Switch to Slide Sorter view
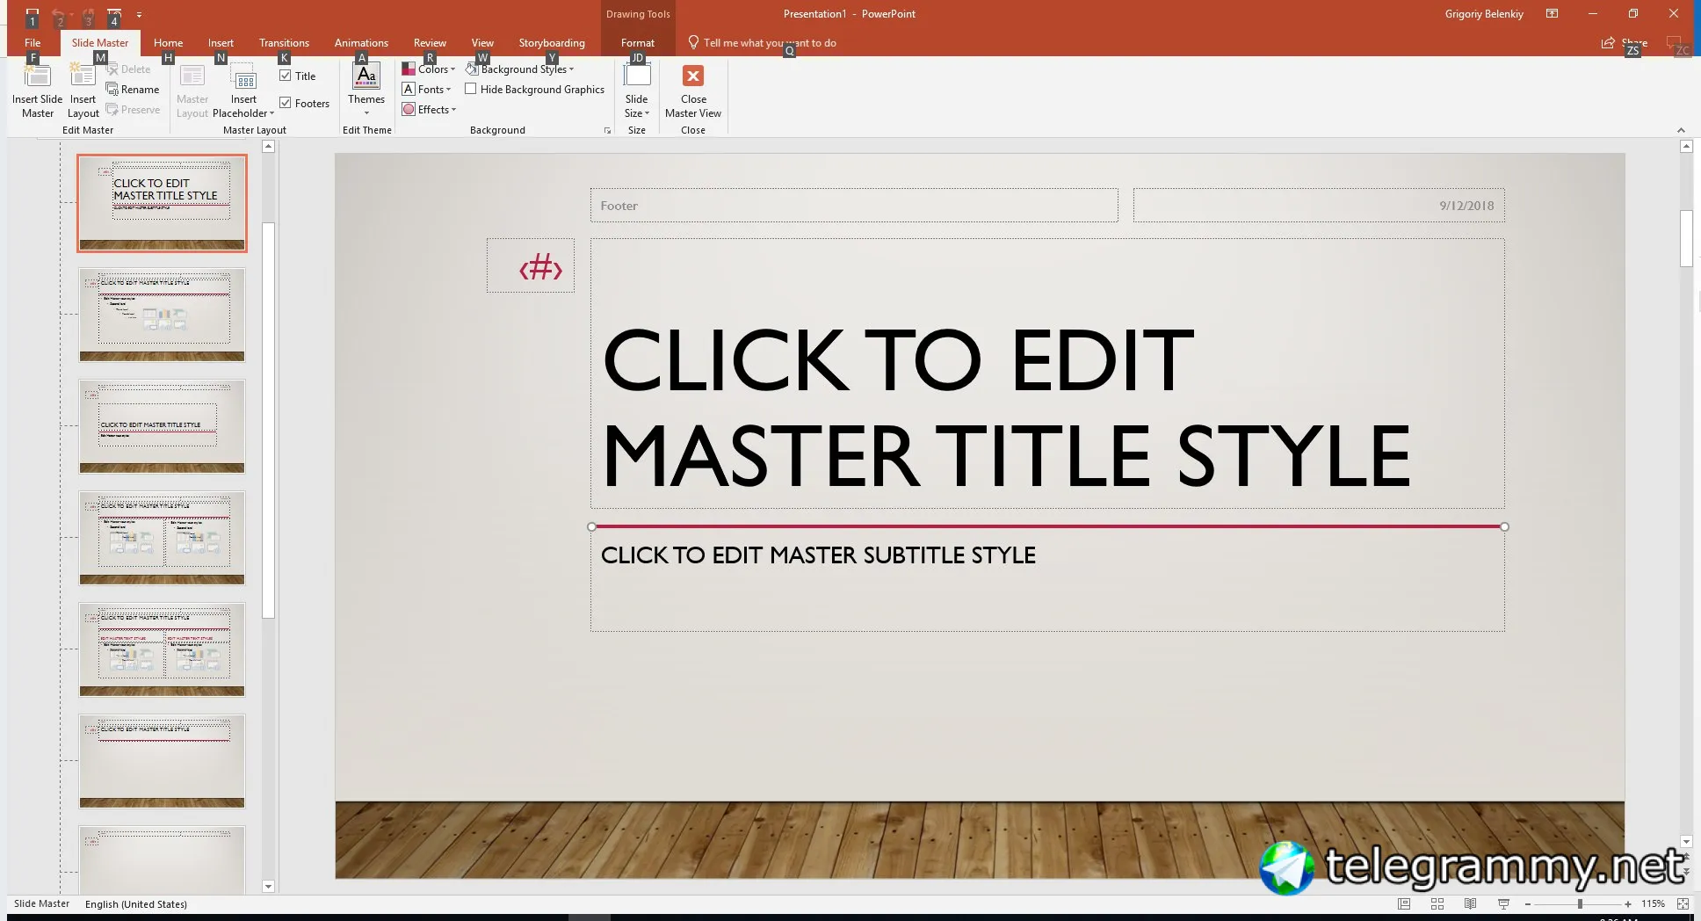Image resolution: width=1701 pixels, height=921 pixels. 1437,903
